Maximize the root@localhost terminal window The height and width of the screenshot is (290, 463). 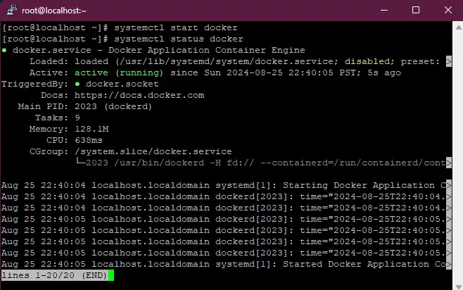tap(416, 10)
